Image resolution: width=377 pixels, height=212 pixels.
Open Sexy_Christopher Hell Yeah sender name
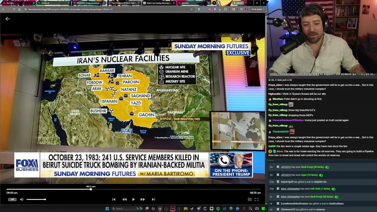[x=290, y=189]
